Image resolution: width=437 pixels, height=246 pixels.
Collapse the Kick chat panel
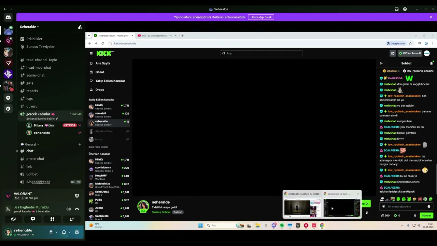(381, 63)
